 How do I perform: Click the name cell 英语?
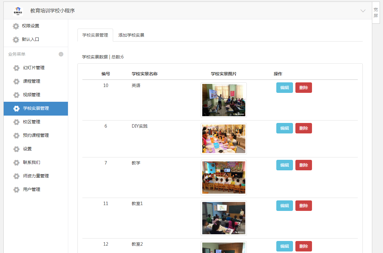pos(136,85)
